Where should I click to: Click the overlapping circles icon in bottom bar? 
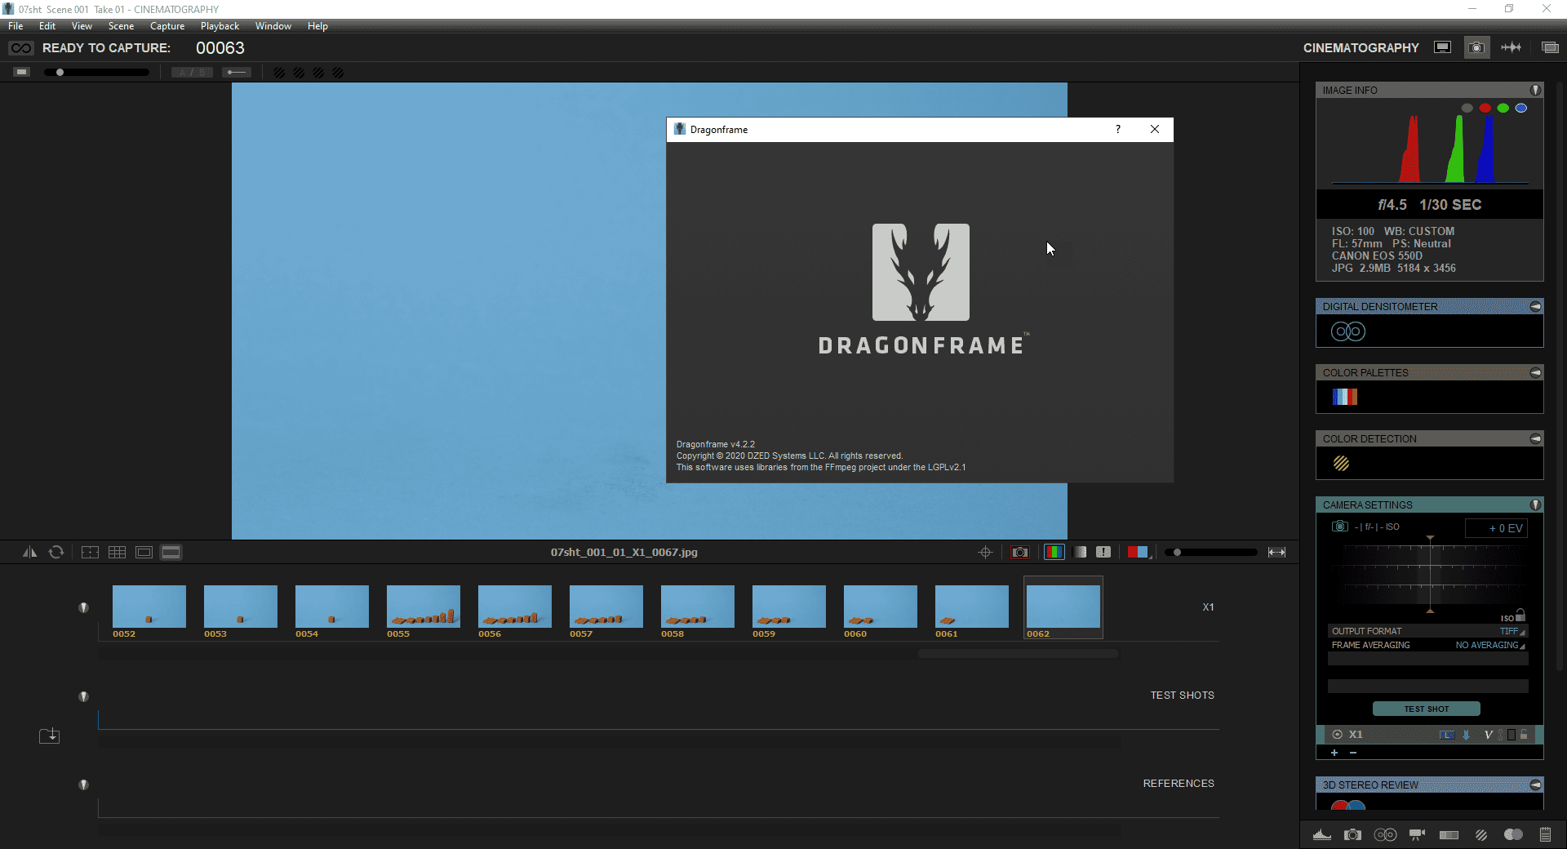(1513, 834)
